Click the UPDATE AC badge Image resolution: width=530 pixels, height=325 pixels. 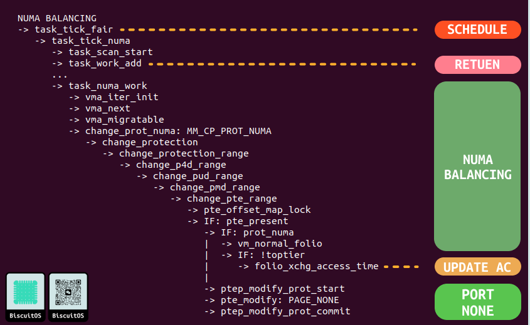pos(477,267)
